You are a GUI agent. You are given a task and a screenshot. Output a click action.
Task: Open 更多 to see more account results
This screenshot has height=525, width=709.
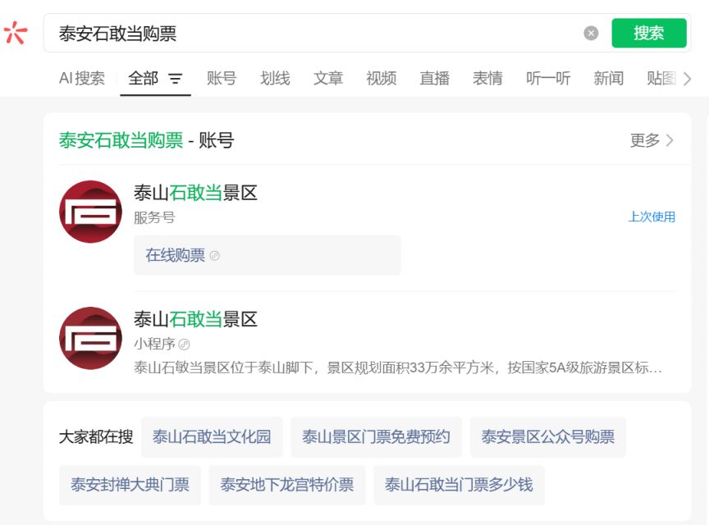652,140
